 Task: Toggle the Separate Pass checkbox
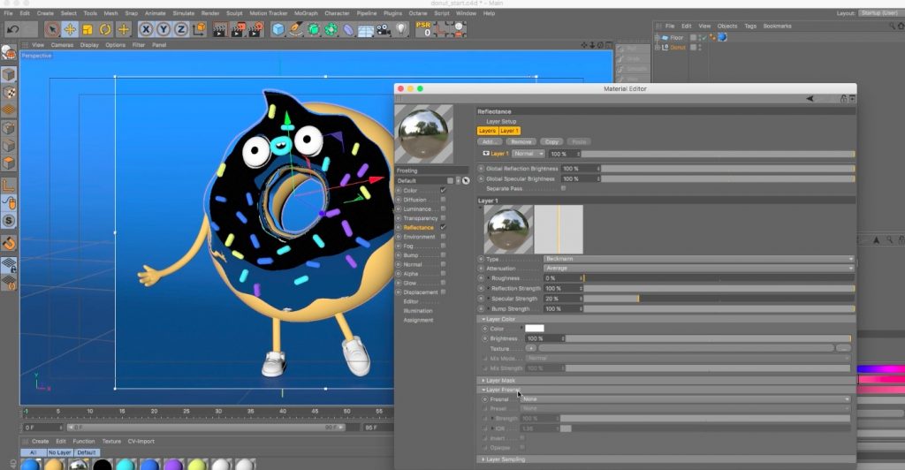click(564, 188)
